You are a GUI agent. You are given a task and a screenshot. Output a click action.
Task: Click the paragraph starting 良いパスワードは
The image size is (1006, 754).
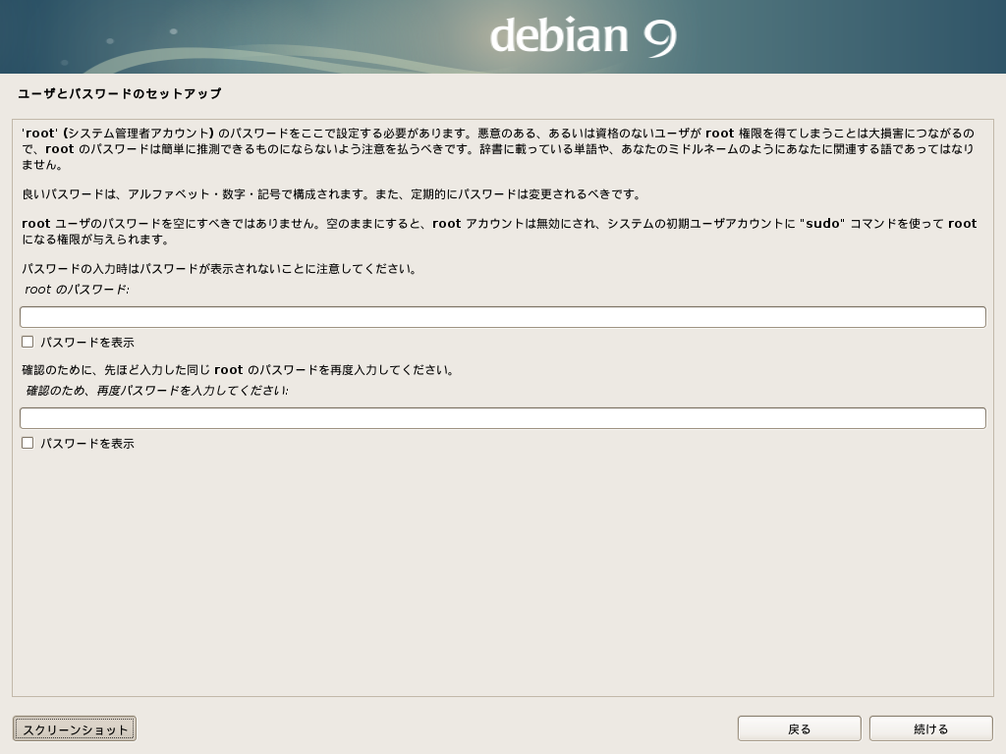tap(331, 194)
